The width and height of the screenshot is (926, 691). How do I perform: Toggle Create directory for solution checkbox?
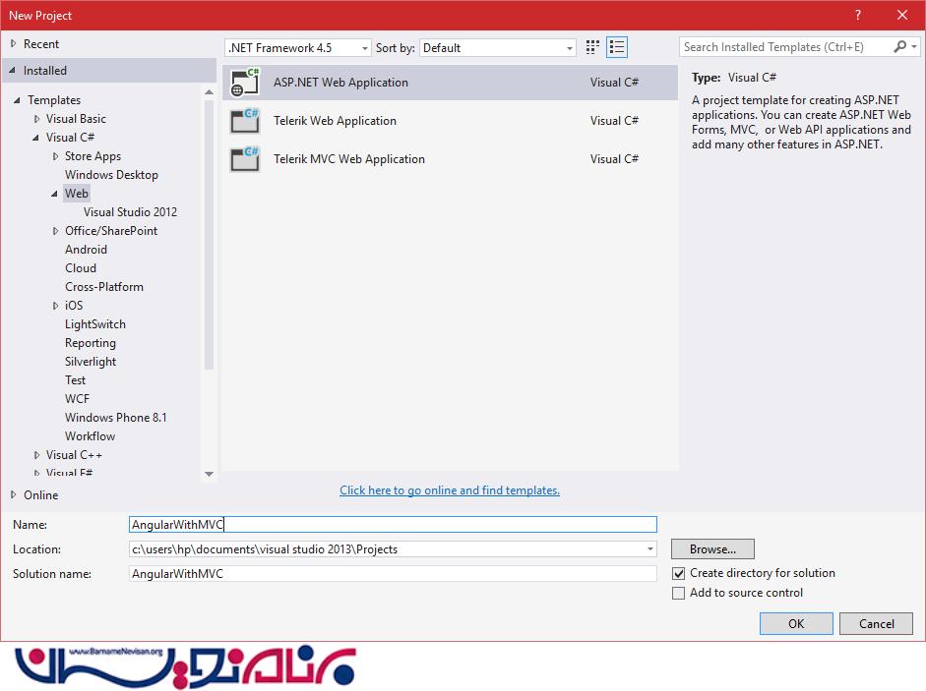pyautogui.click(x=678, y=573)
